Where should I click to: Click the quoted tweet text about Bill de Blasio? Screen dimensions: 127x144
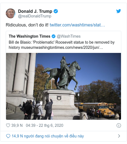pyautogui.click(x=62, y=45)
